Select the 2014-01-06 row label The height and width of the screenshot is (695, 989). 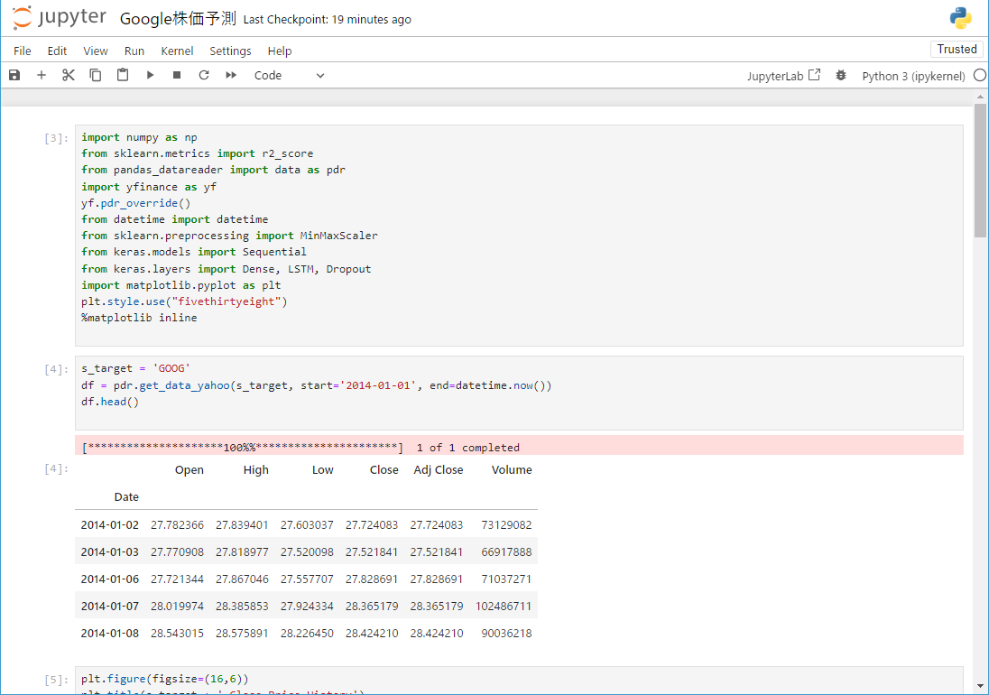(110, 579)
